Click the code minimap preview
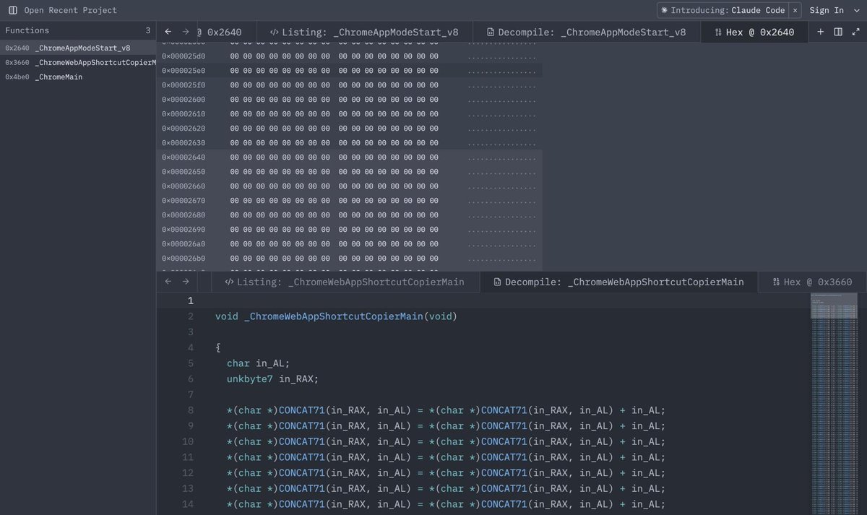867x515 pixels. click(834, 403)
